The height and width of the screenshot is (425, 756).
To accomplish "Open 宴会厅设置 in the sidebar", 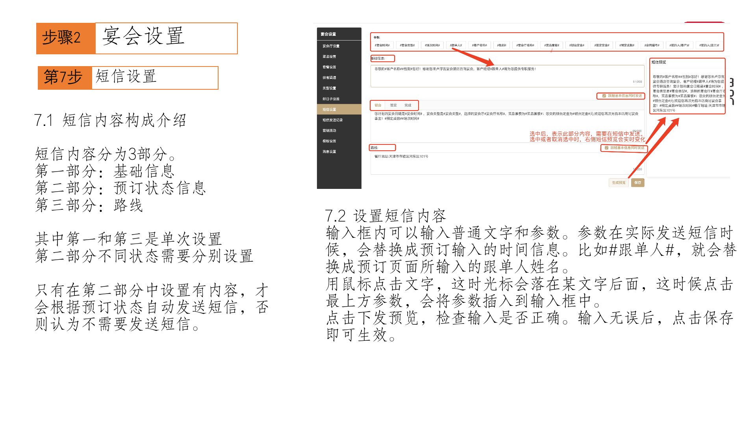I will click(x=331, y=46).
